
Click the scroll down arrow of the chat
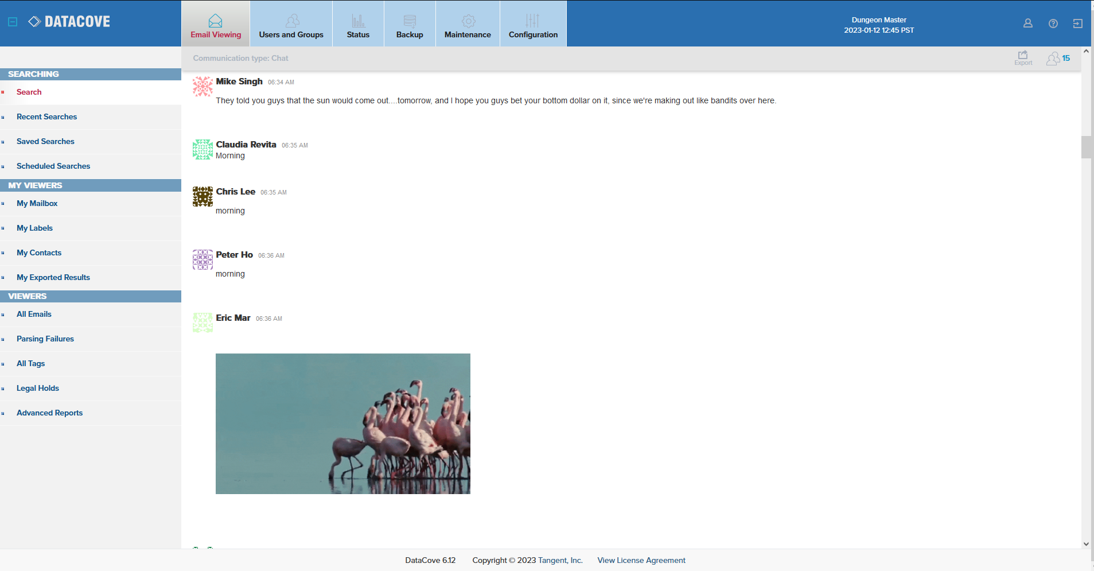[1085, 543]
